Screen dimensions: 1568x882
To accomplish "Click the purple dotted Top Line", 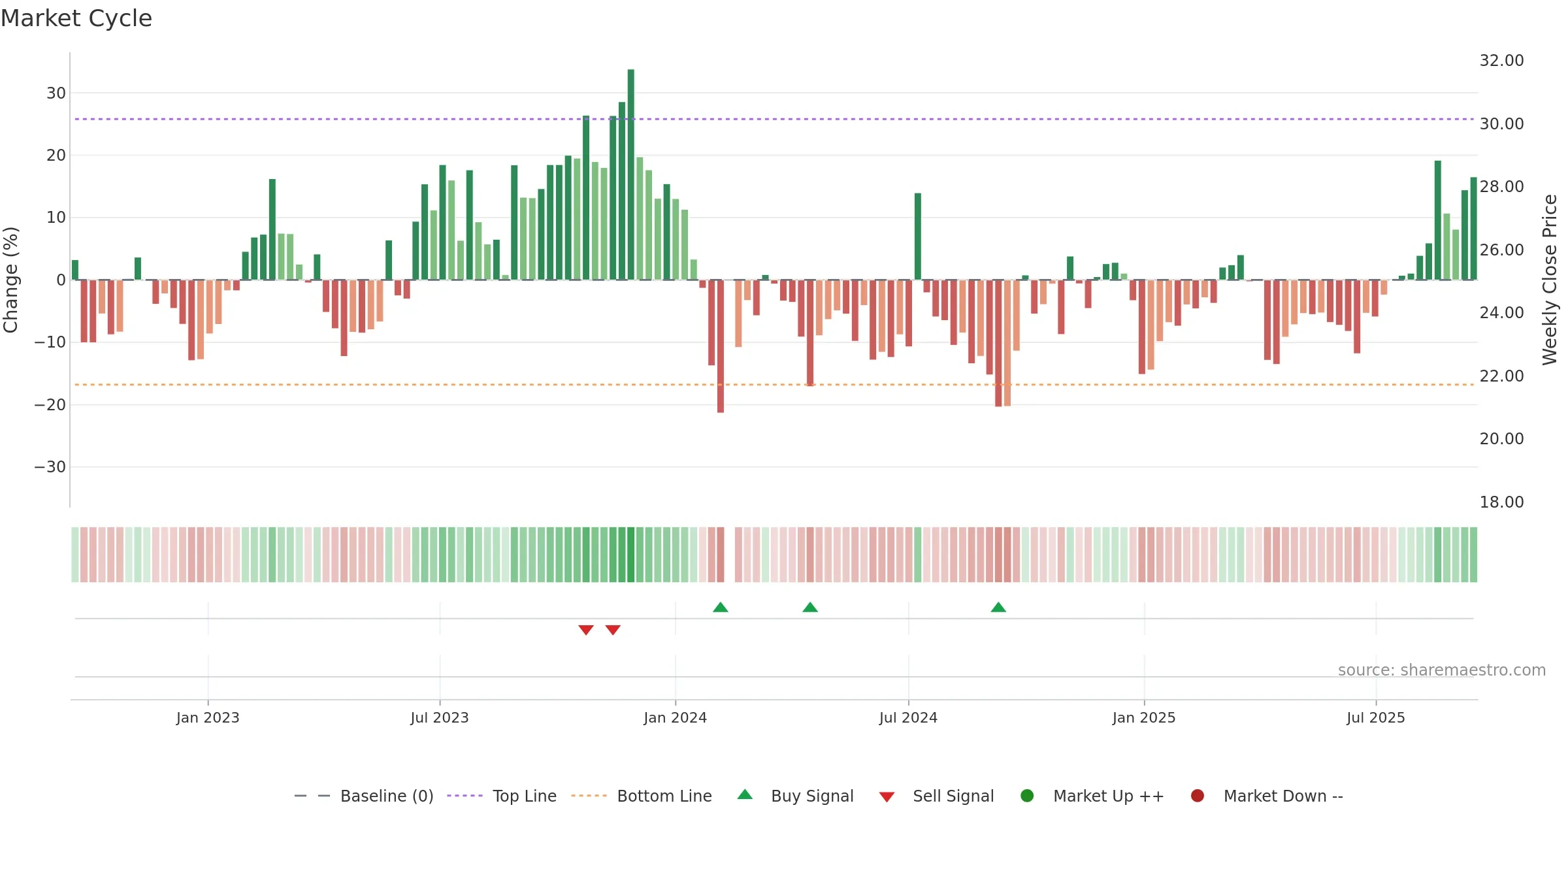I will tap(774, 119).
